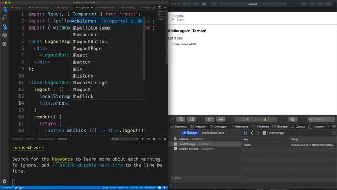Switch to the Profile.js editor tab
Viewport: 337px width, 190px height.
click(x=127, y=7)
